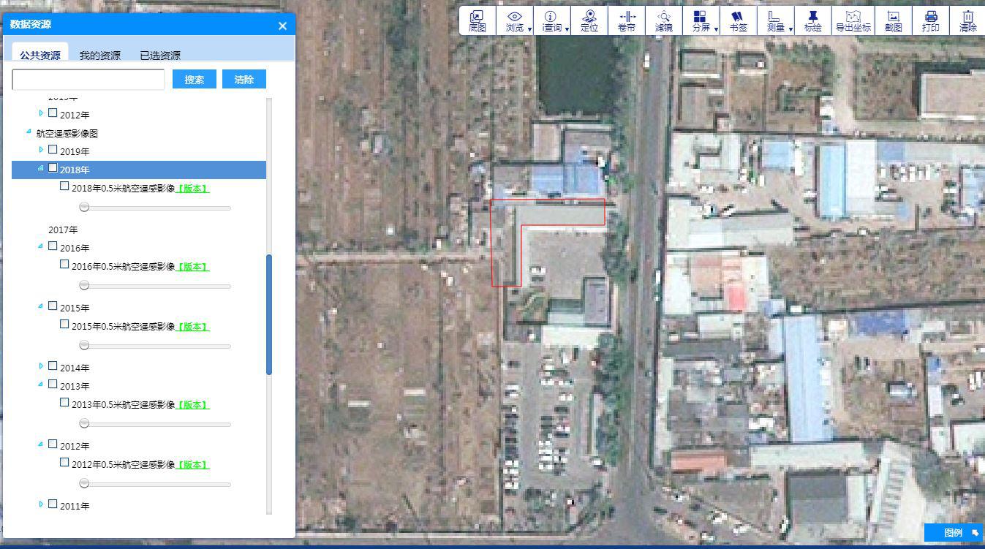
Task: Check the 2016年 folder checkbox
Action: click(53, 246)
